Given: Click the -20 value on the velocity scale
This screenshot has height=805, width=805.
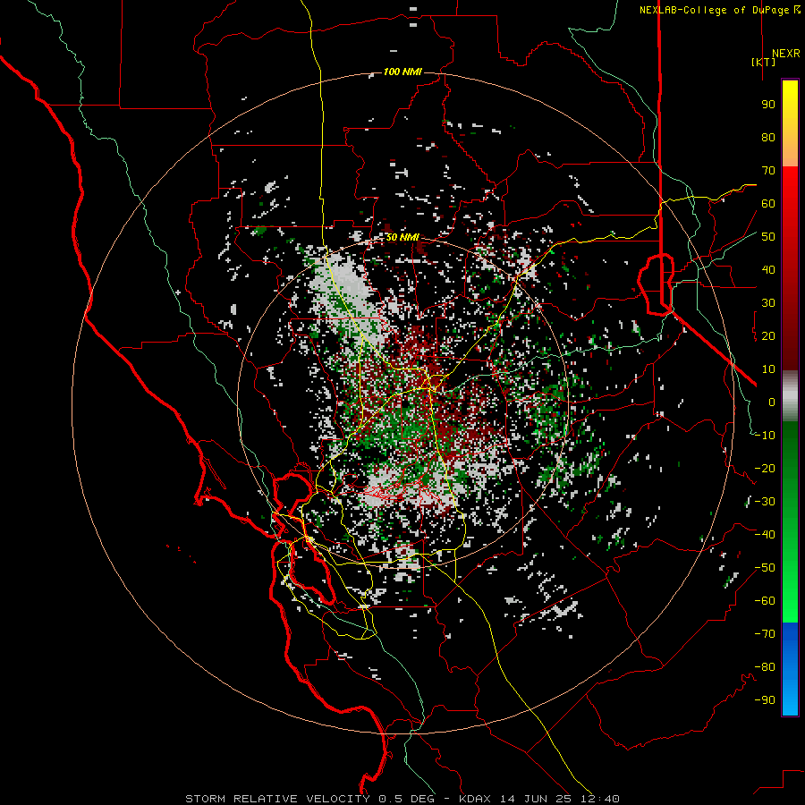Looking at the screenshot, I should [x=765, y=468].
